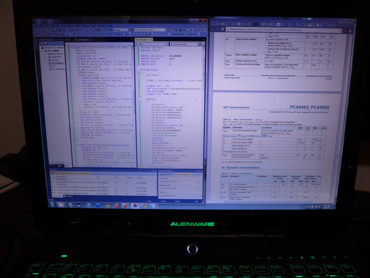Viewport: 370px width, 278px height.
Task: Open Windows Explorer from the taskbar
Action: 61,205
